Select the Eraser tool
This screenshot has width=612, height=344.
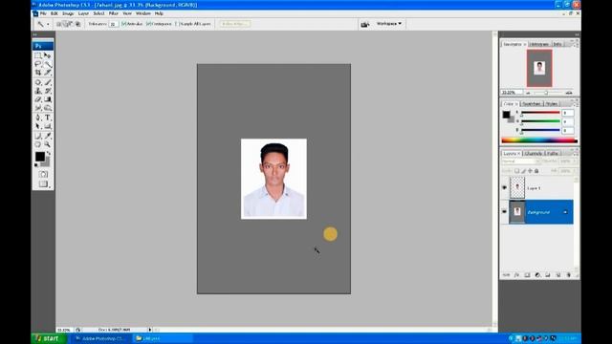tap(38, 99)
